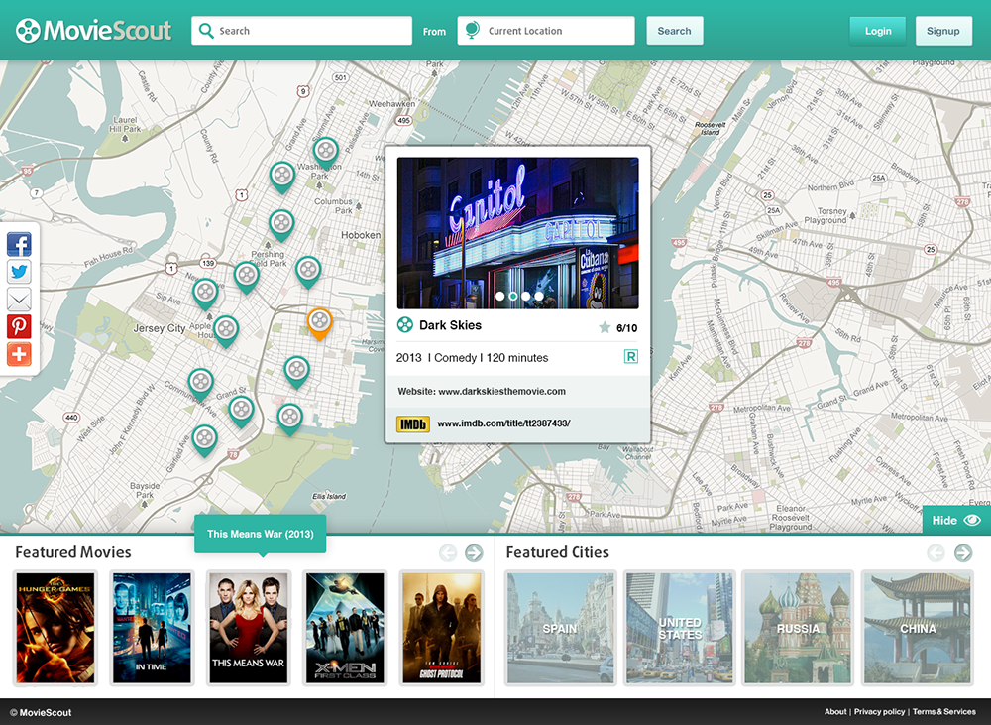991x725 pixels.
Task: Hide the featured panel with eye toggle
Action: (956, 520)
